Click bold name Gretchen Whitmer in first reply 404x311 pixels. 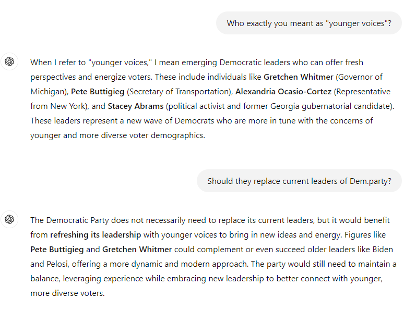point(299,77)
